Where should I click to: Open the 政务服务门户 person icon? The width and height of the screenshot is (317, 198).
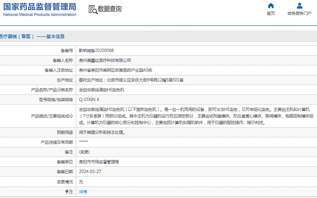tap(299, 6)
